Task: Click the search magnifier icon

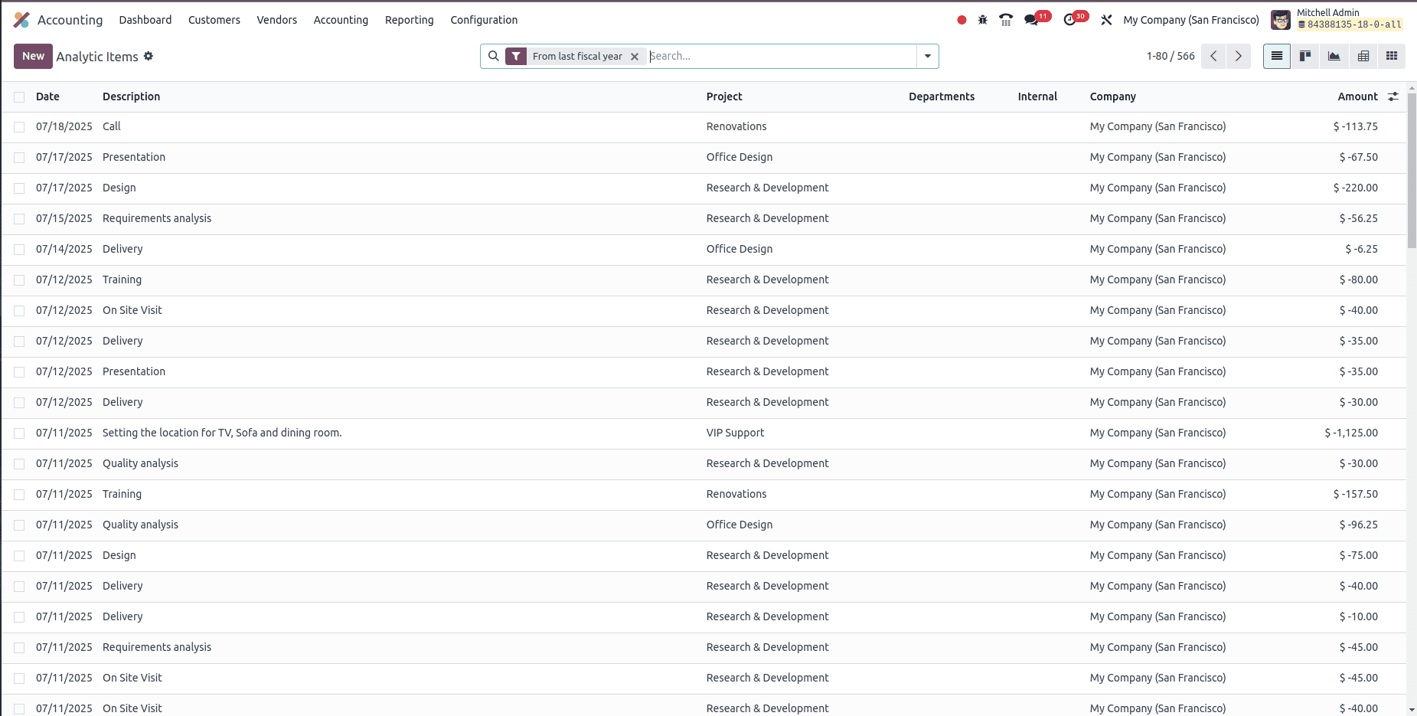Action: coord(494,56)
